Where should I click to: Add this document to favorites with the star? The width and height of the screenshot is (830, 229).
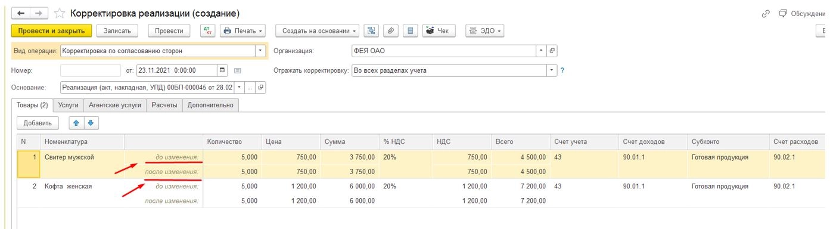pos(60,13)
